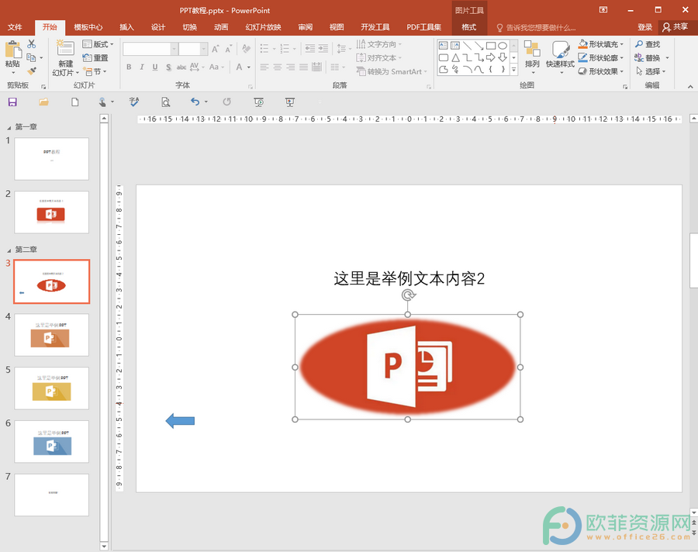Viewport: 698px width, 552px height.
Task: Click the Share (共享) button
Action: point(676,27)
